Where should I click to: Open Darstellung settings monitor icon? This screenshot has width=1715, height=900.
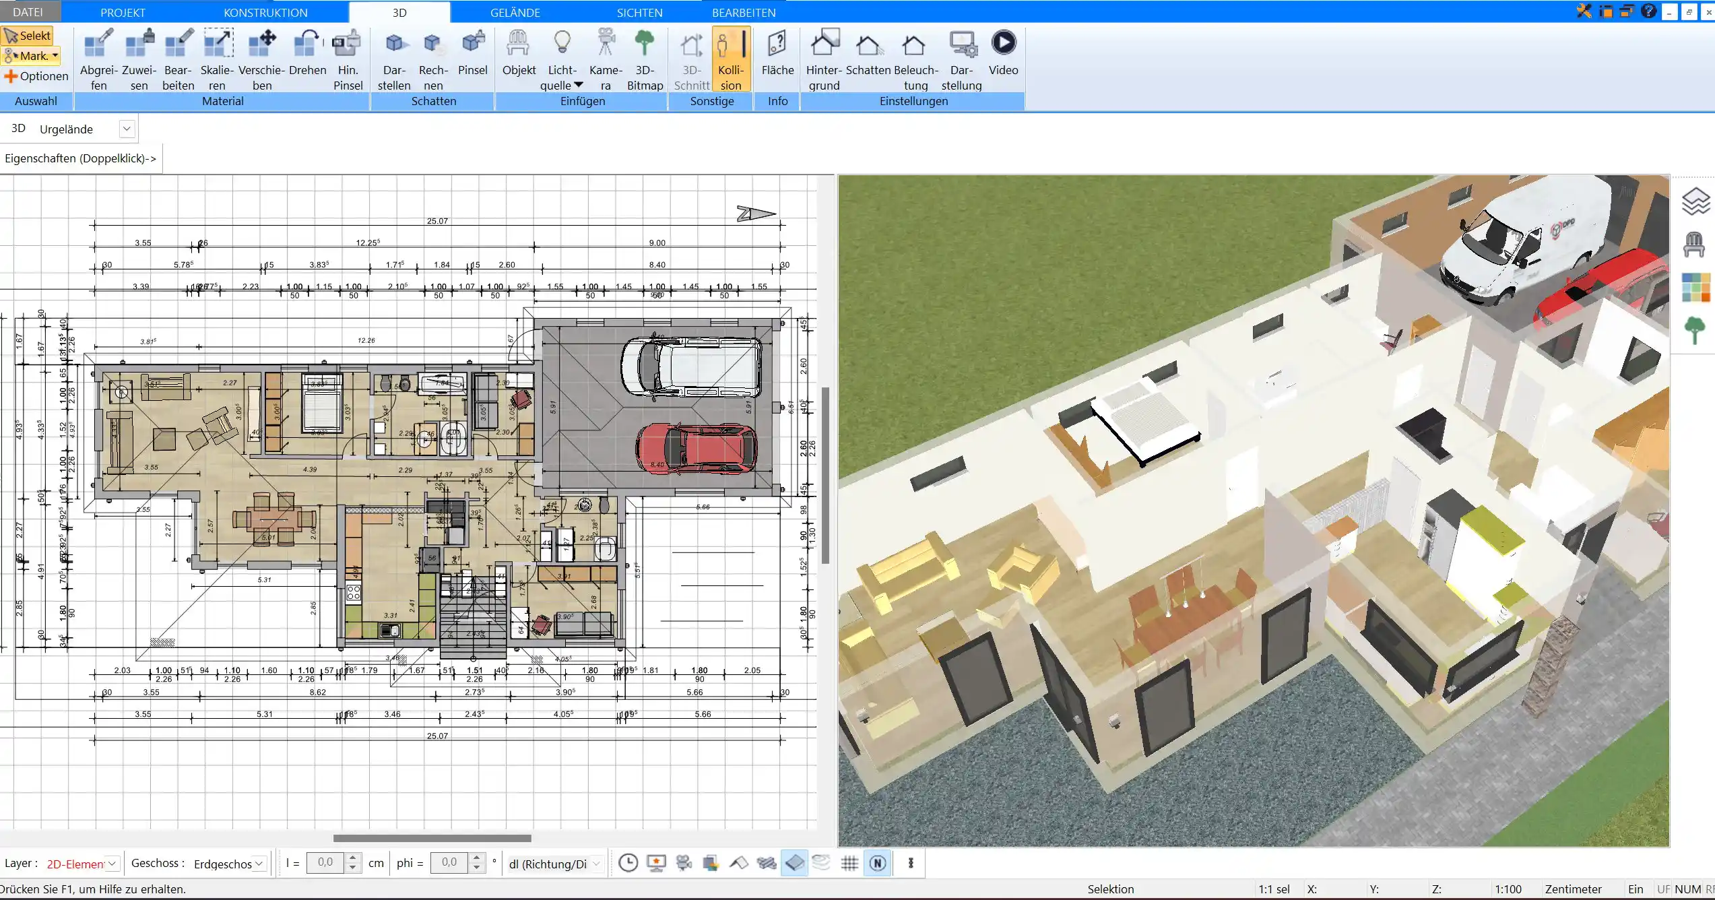tap(961, 59)
